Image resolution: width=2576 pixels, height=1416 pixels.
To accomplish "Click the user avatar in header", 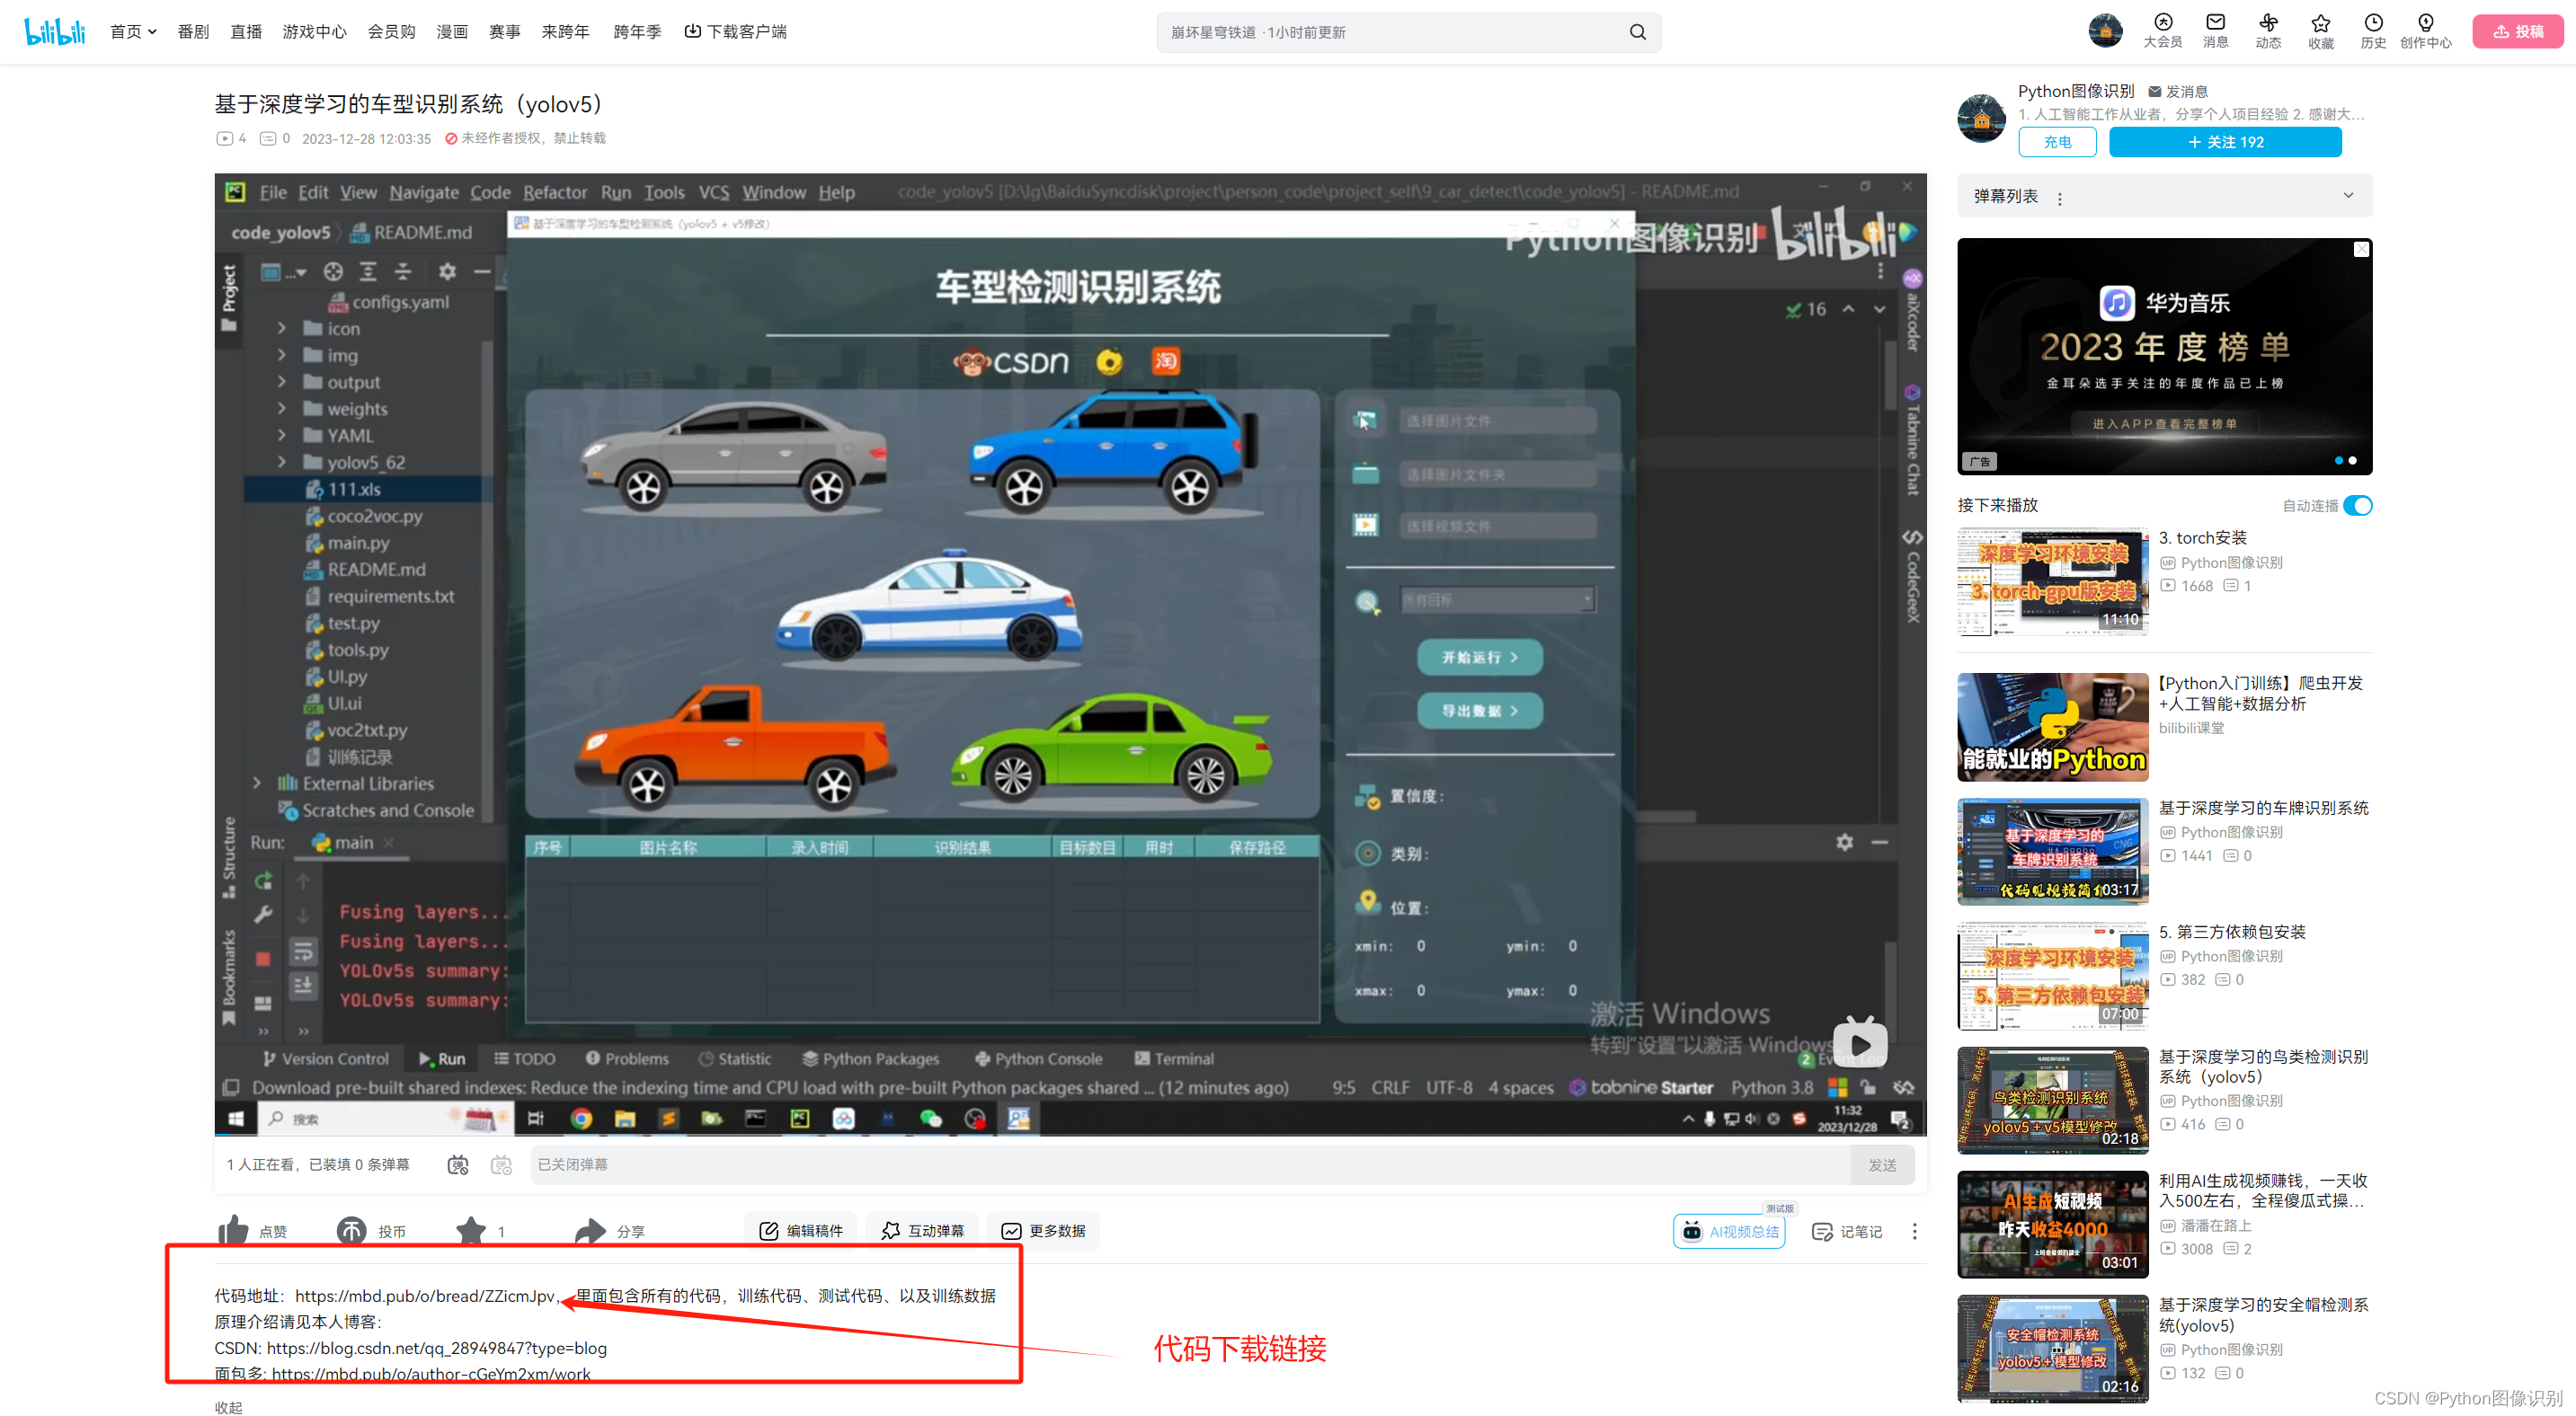I will (x=2105, y=31).
